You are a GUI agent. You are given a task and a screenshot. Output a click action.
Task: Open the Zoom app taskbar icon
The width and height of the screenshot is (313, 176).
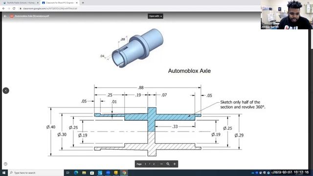[108, 173]
